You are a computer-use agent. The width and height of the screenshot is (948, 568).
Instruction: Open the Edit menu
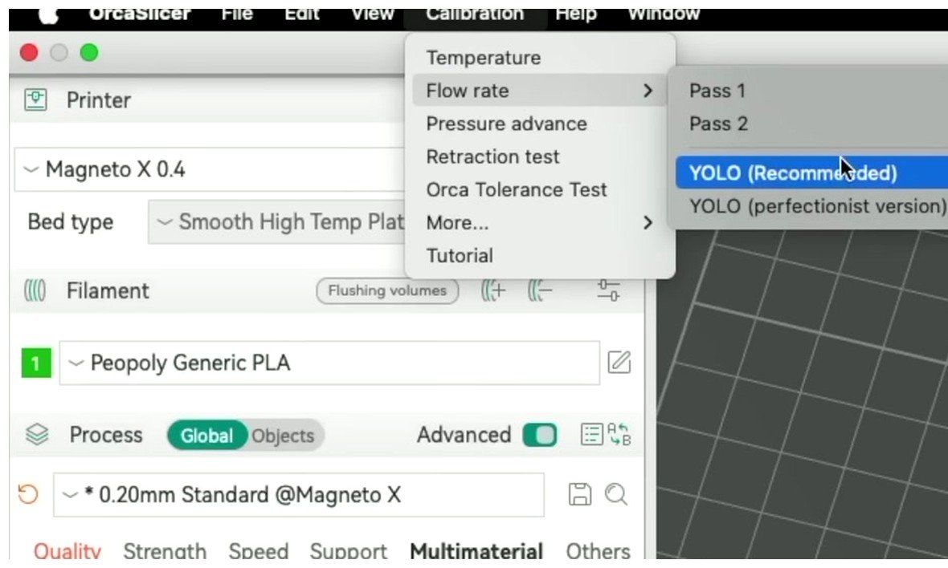[302, 14]
